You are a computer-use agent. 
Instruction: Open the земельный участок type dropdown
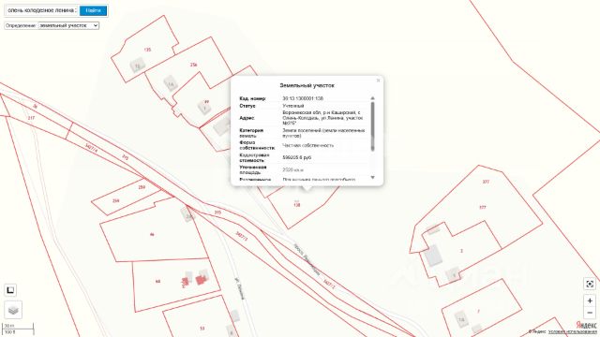pyautogui.click(x=68, y=25)
